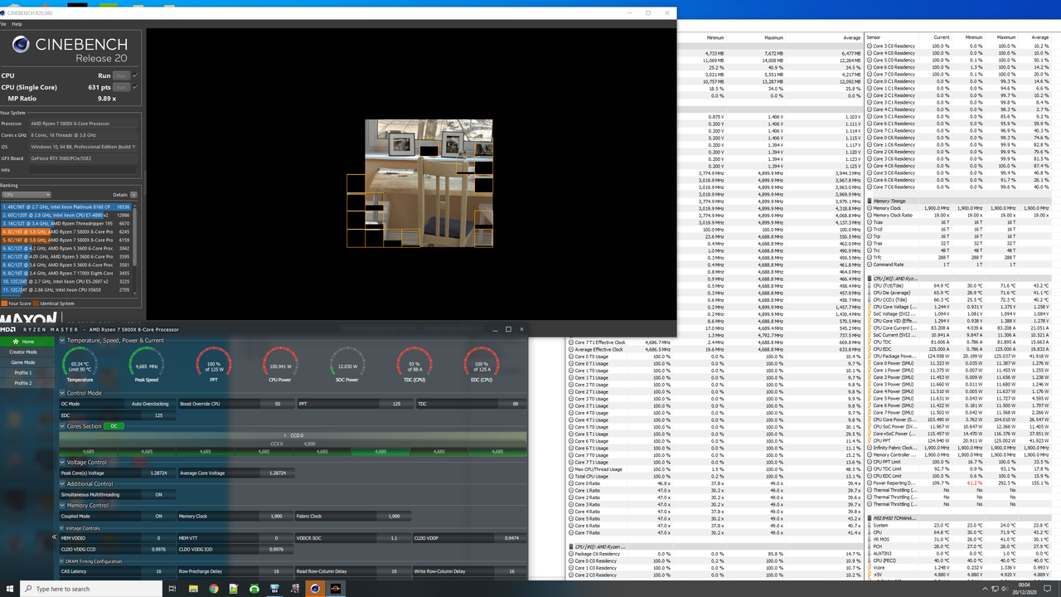Open Task View from taskbar
The height and width of the screenshot is (597, 1061).
(x=173, y=589)
